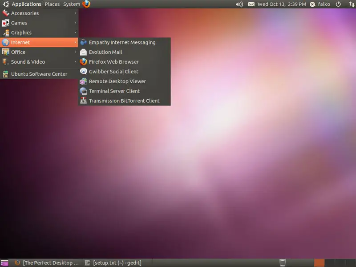Click the Internet globe icon
Image resolution: width=356 pixels, height=267 pixels.
coord(5,42)
